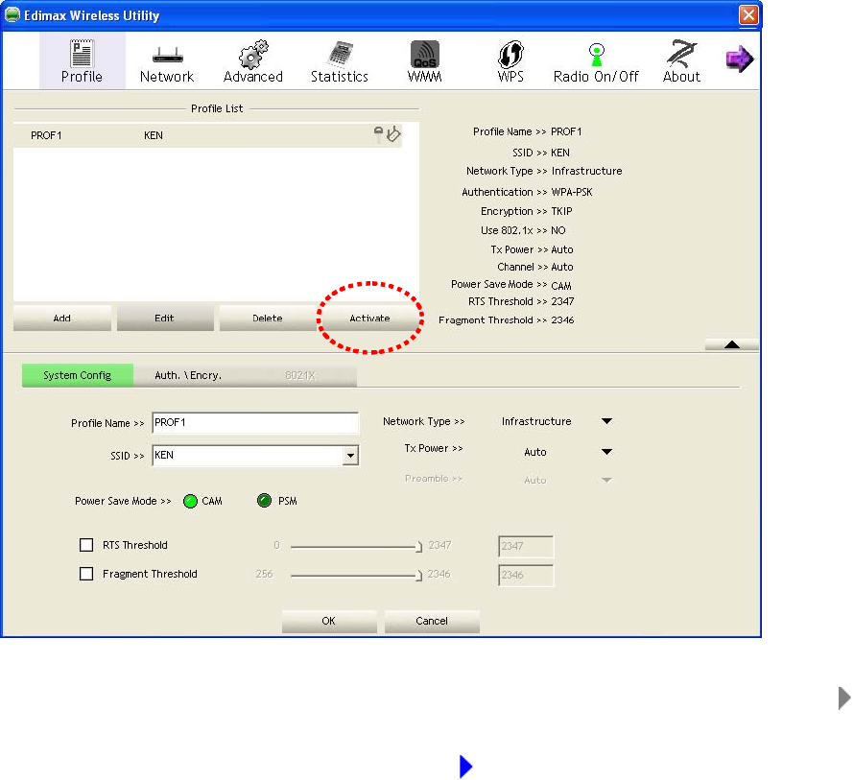Screen dimensions: 854x780
Task: Open the Tx Power dropdown arrow
Action: [606, 452]
